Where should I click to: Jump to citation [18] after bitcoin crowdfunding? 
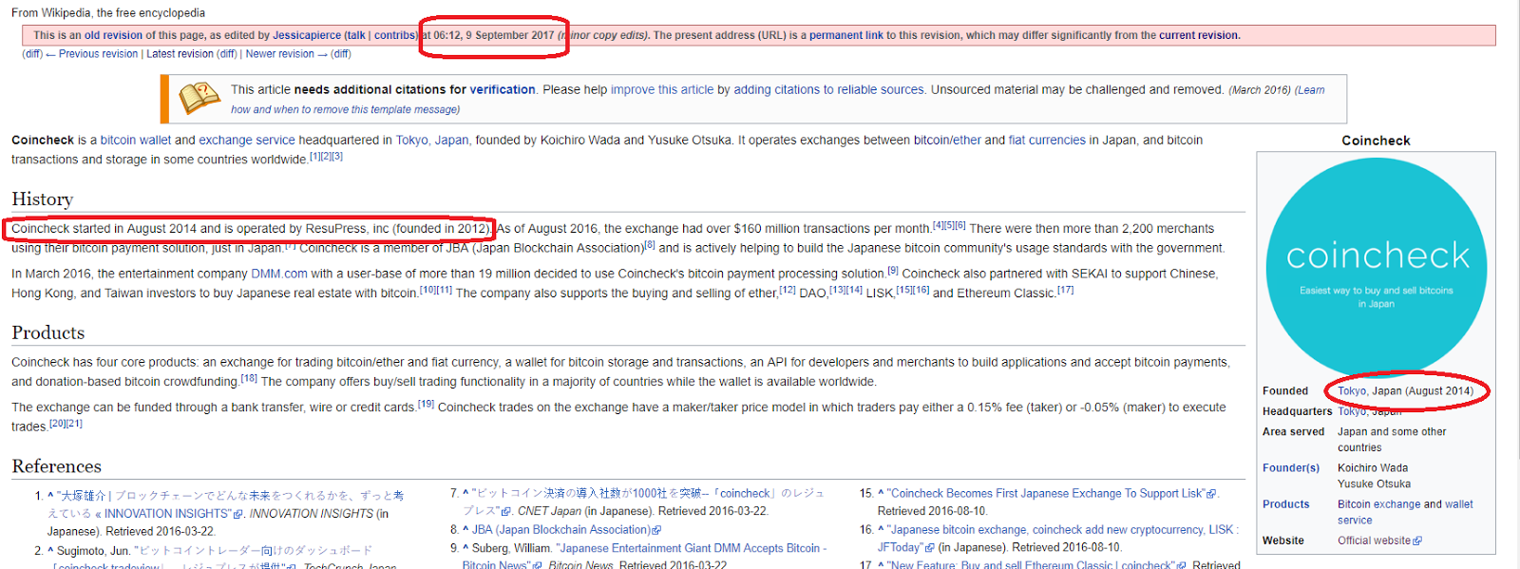[x=249, y=378]
